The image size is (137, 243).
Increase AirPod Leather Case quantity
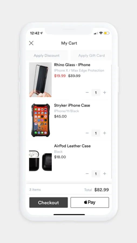point(105,174)
